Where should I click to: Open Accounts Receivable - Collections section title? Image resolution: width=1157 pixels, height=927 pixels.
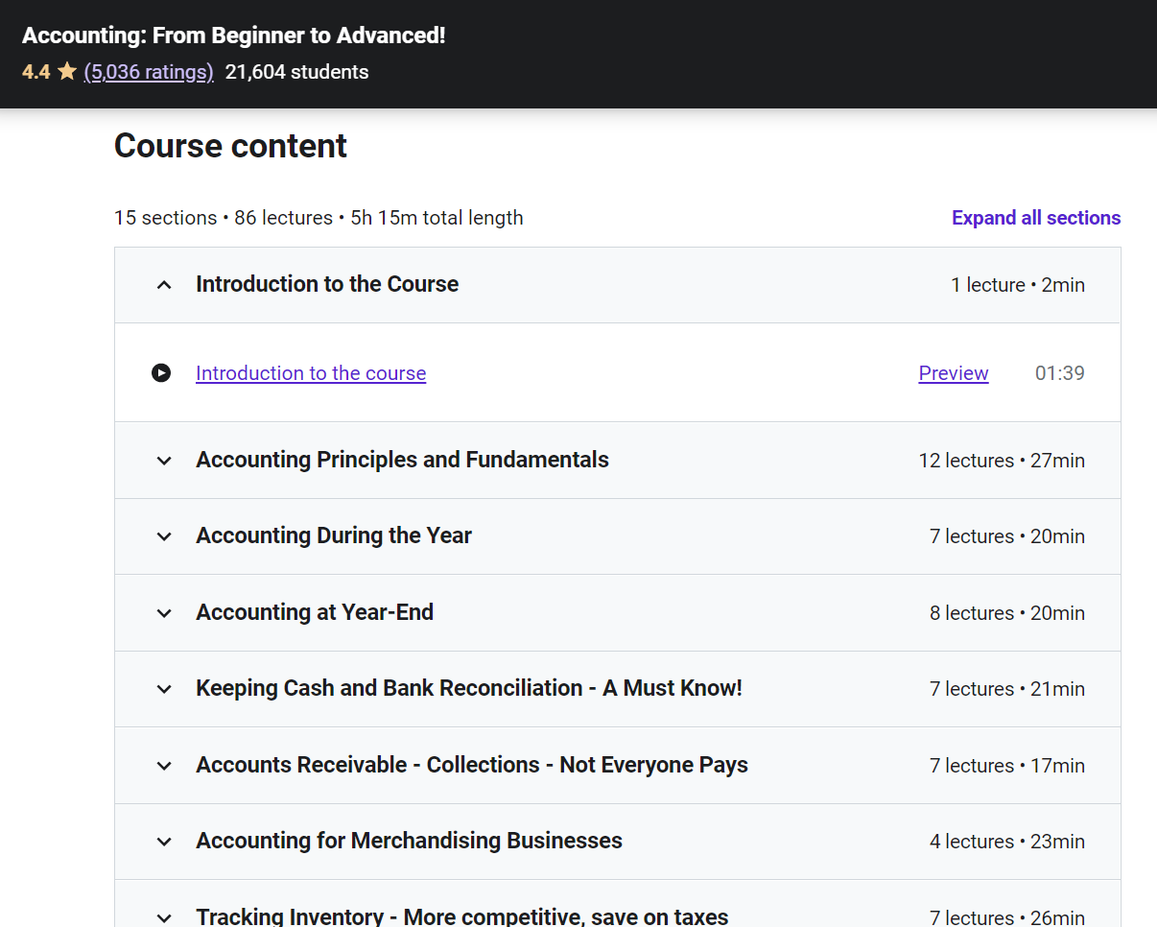[472, 765]
